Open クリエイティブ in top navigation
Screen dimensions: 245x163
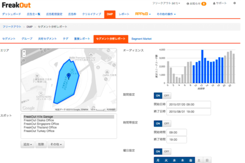click(x=91, y=14)
